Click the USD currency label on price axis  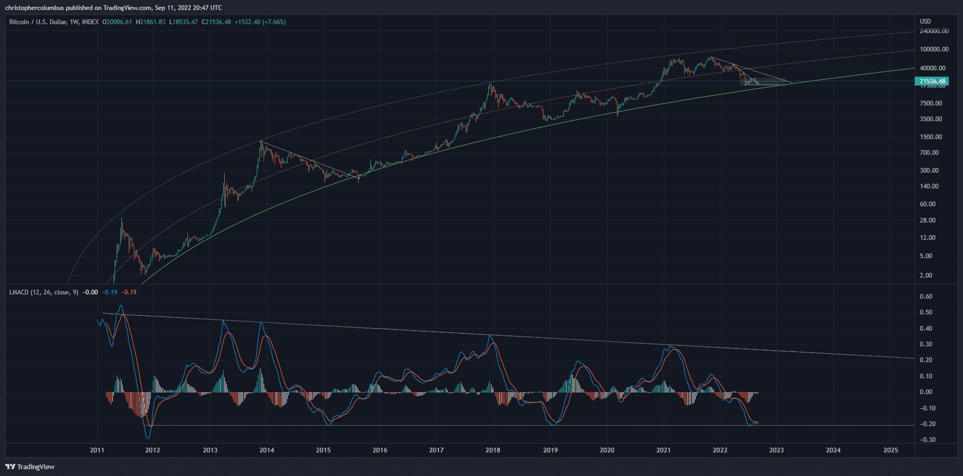[925, 22]
